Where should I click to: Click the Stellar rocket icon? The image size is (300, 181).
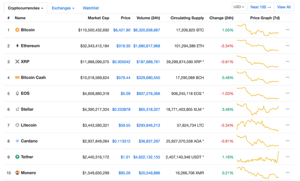pyautogui.click(x=17, y=109)
